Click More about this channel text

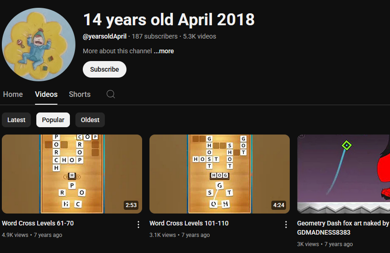[117, 51]
